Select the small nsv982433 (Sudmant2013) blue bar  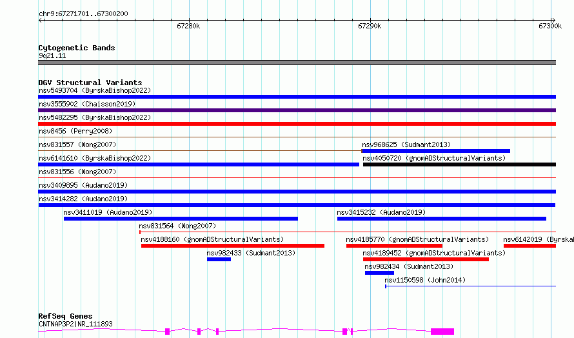pos(219,259)
